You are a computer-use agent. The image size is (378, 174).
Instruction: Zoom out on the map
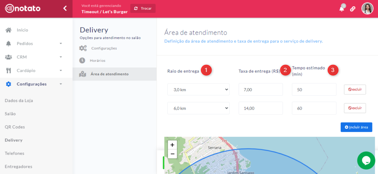172,154
